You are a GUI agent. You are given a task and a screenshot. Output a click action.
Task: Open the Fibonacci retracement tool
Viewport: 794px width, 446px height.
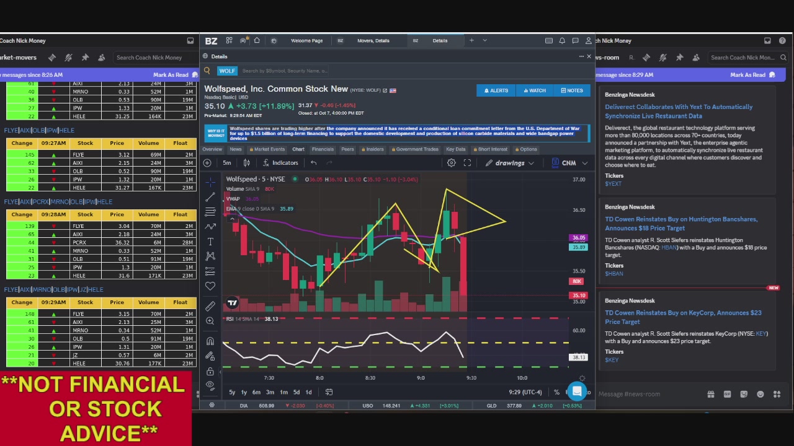point(210,212)
